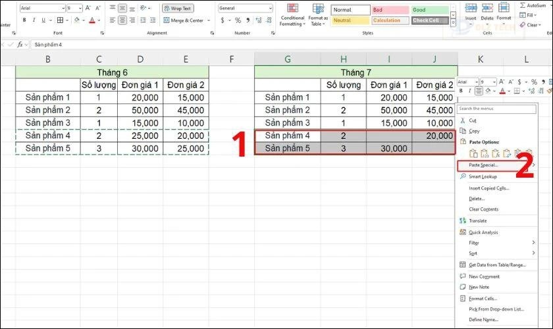
Task: Choose first Paste option icon
Action: click(473, 153)
